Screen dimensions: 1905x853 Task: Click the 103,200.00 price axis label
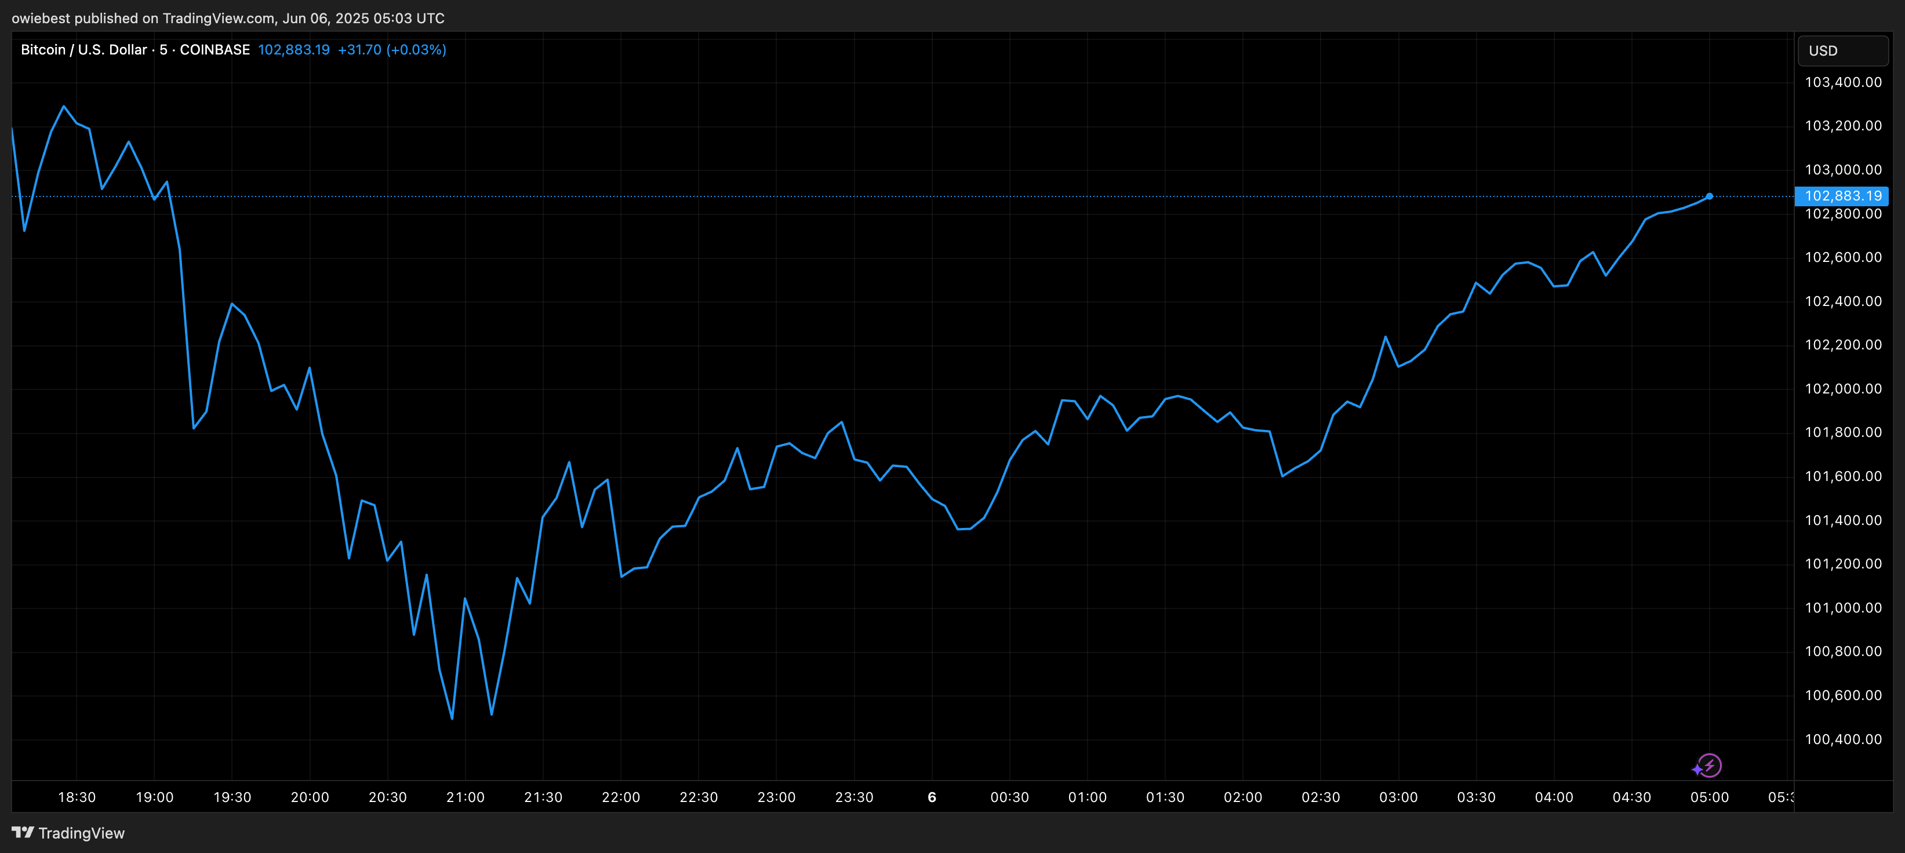(x=1843, y=126)
